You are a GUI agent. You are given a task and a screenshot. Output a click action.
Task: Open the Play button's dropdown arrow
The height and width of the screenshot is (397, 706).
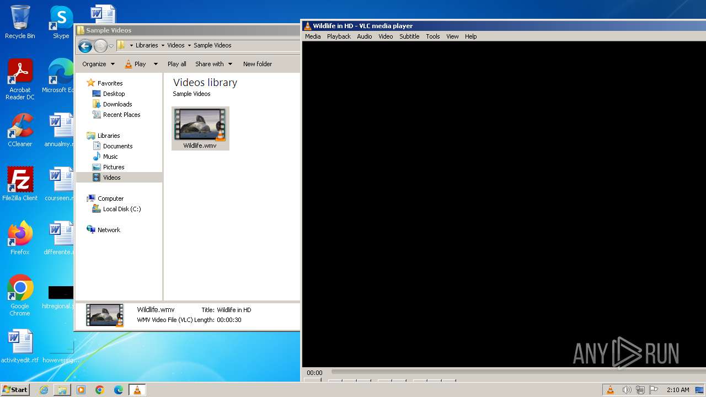click(x=156, y=64)
